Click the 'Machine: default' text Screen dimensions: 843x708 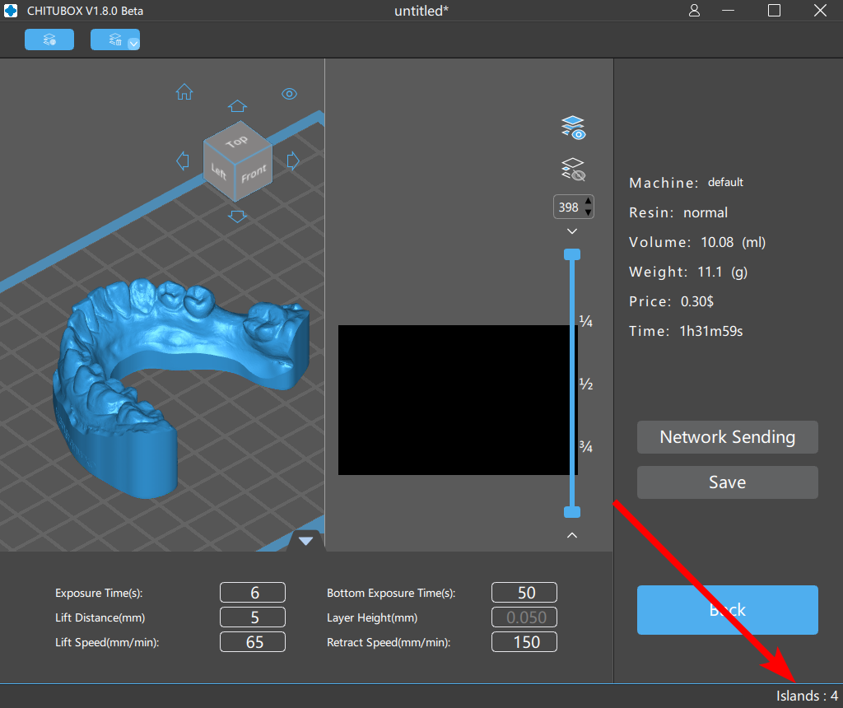(x=686, y=183)
